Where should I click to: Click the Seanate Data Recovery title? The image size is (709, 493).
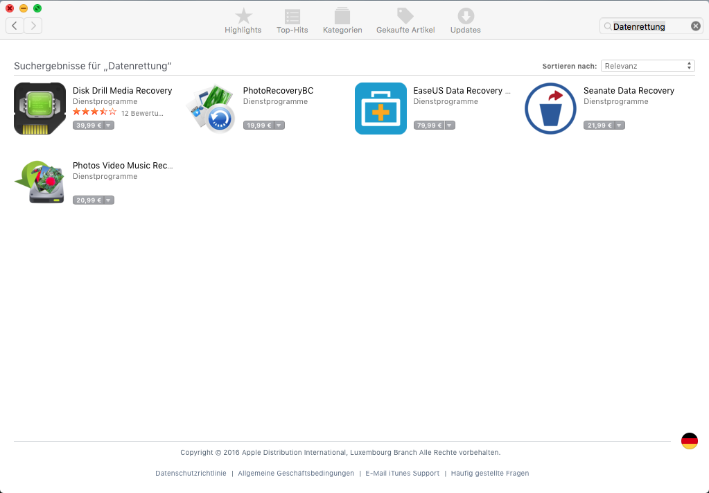629,90
